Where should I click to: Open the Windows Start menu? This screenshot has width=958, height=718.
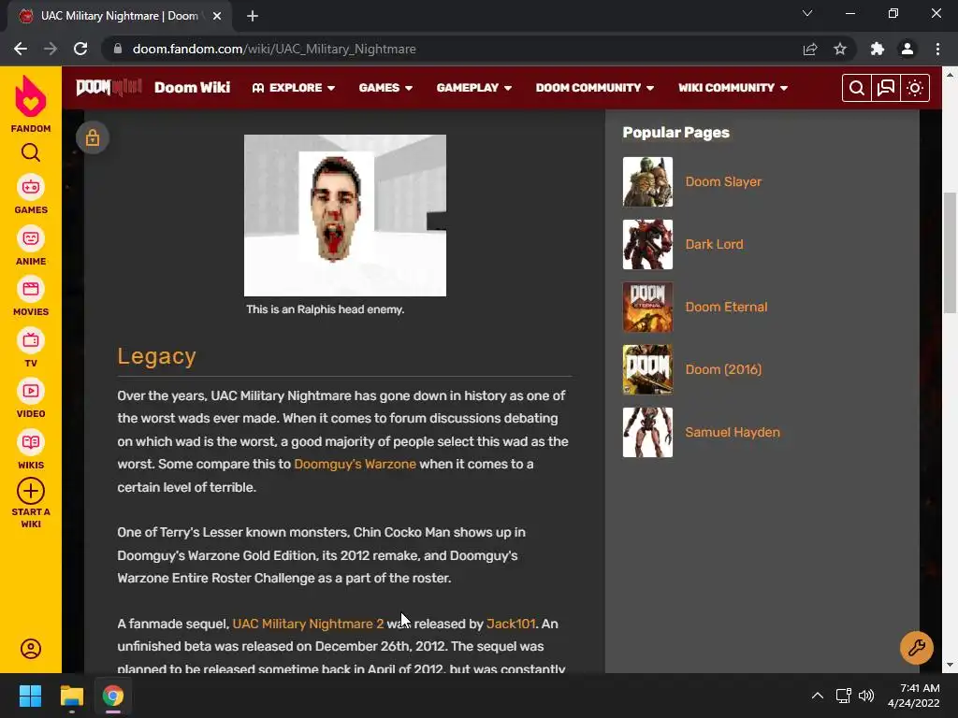(x=30, y=696)
